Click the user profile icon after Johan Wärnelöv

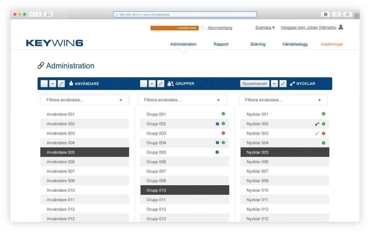pos(341,27)
